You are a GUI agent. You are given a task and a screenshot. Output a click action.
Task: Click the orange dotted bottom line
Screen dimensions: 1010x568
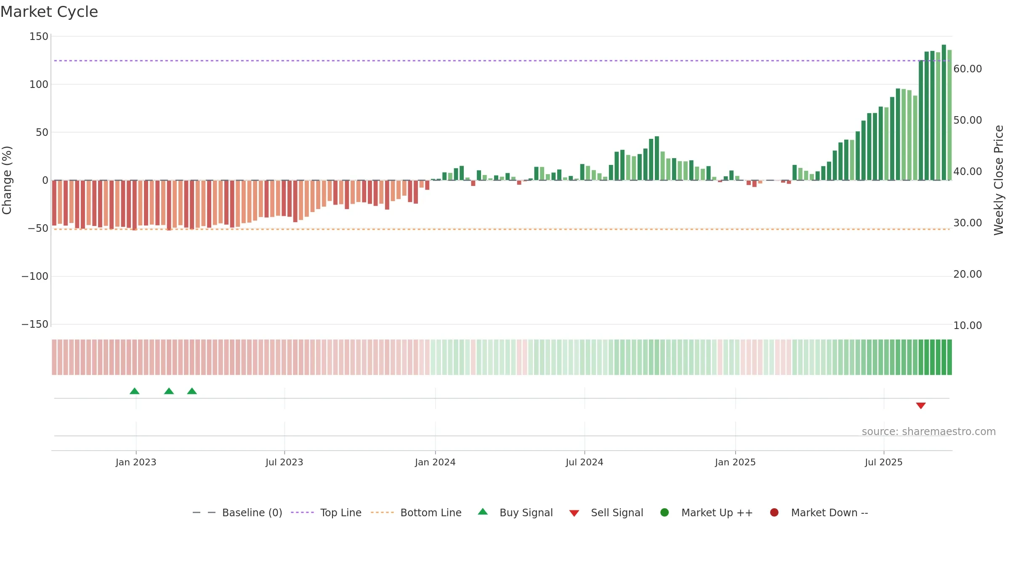502,229
